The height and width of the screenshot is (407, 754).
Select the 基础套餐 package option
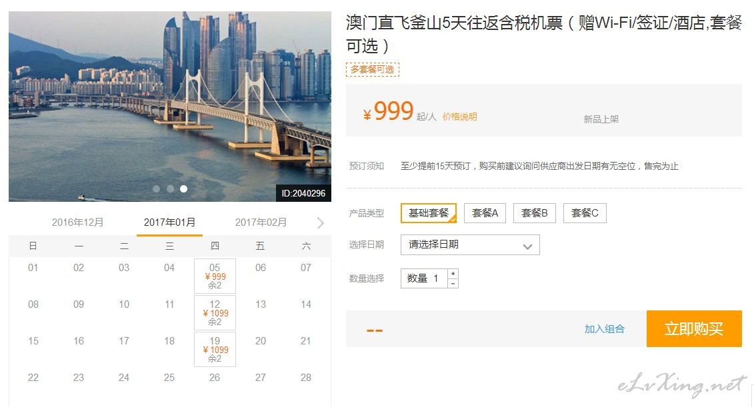(429, 213)
